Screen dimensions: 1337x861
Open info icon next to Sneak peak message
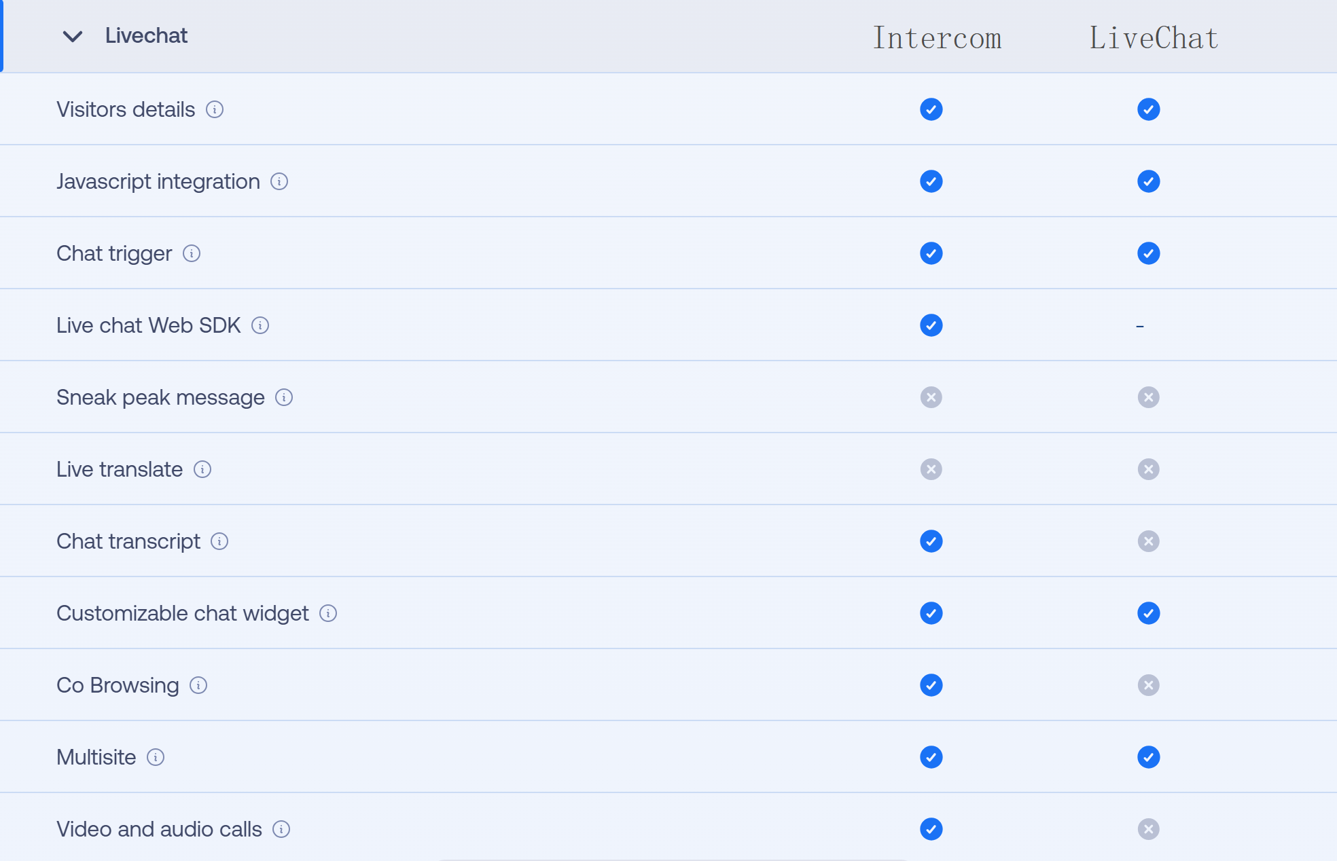[284, 397]
